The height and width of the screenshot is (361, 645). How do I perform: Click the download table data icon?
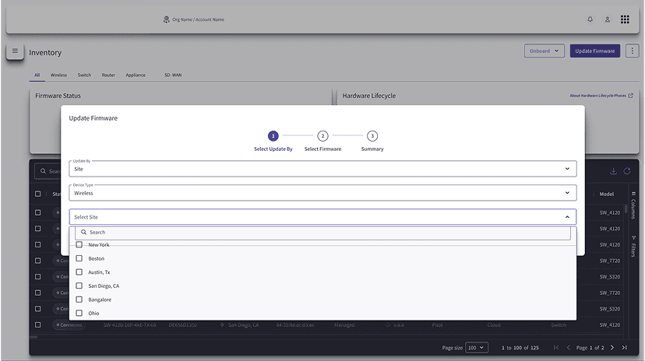[x=613, y=171]
